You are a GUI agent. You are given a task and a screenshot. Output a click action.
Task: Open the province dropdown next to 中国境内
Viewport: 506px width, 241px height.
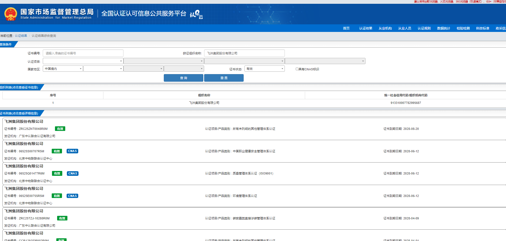pyautogui.click(x=103, y=69)
